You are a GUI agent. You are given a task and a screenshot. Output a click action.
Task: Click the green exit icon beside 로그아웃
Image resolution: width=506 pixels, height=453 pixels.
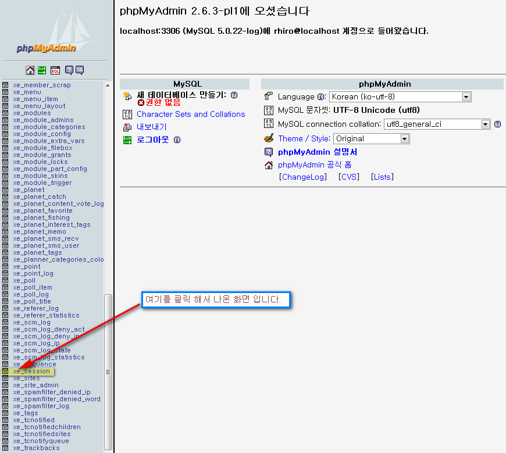pos(127,140)
